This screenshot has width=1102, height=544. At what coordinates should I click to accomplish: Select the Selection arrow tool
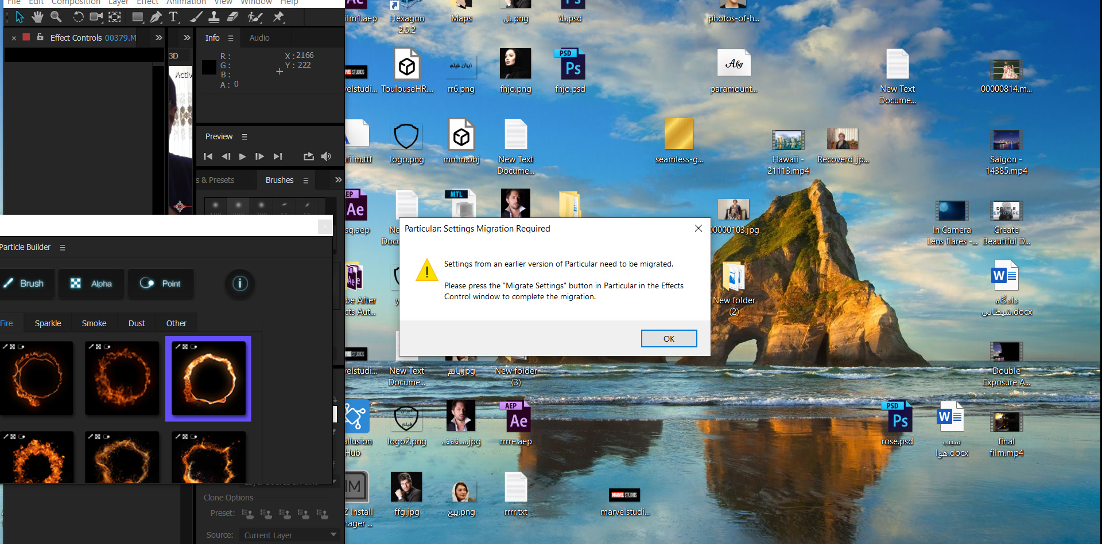click(x=20, y=17)
